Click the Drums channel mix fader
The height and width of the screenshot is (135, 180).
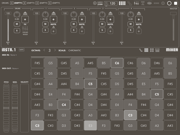point(8,27)
